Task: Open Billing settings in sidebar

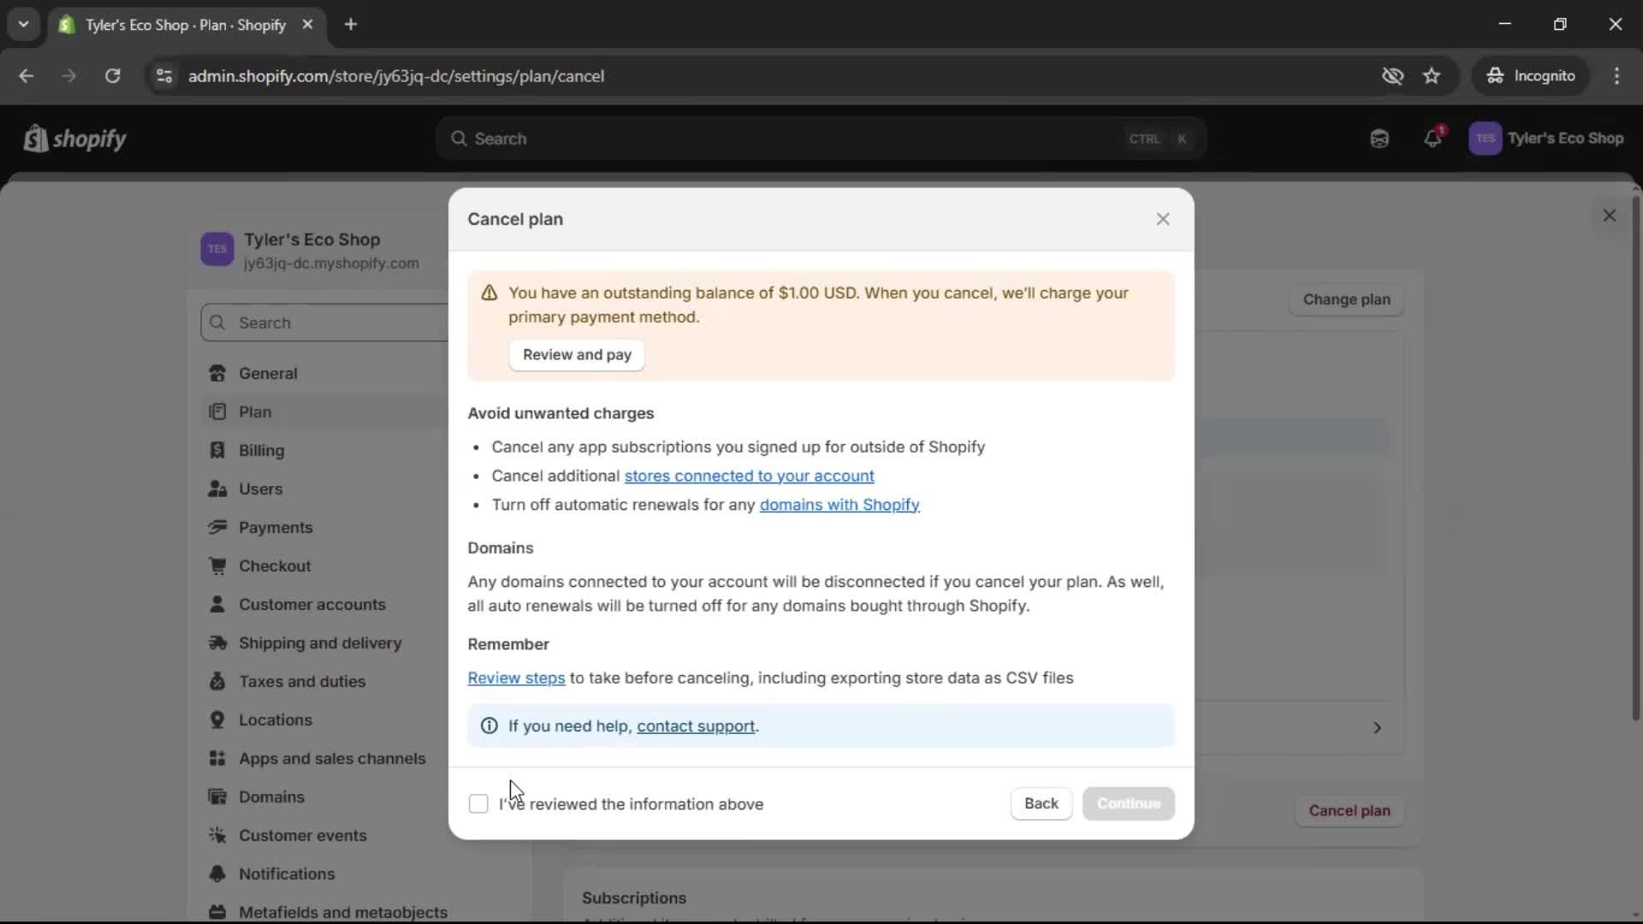Action: (x=261, y=450)
